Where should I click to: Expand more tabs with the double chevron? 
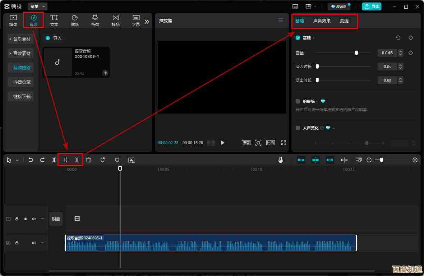pyautogui.click(x=147, y=22)
